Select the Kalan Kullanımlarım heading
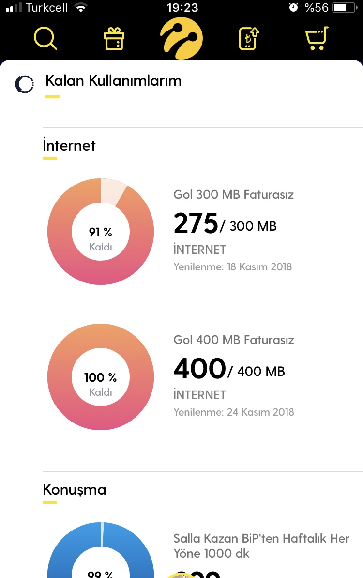Image resolution: width=363 pixels, height=578 pixels. pyautogui.click(x=113, y=81)
